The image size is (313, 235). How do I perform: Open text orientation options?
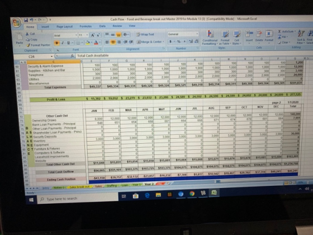(126, 35)
